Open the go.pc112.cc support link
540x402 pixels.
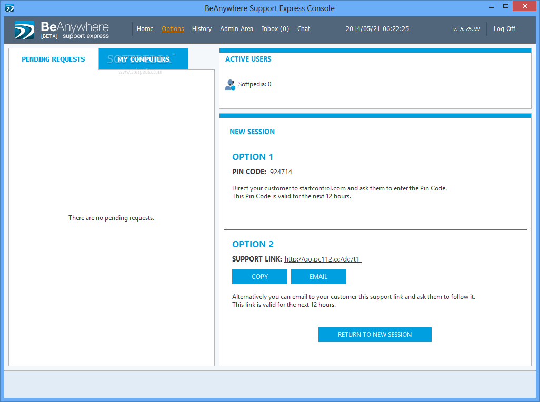(x=323, y=259)
